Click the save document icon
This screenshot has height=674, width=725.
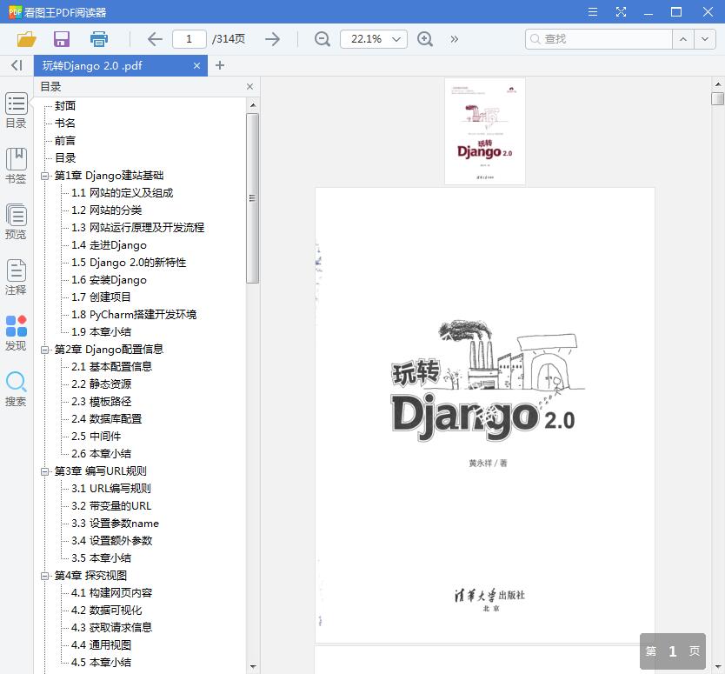click(60, 39)
